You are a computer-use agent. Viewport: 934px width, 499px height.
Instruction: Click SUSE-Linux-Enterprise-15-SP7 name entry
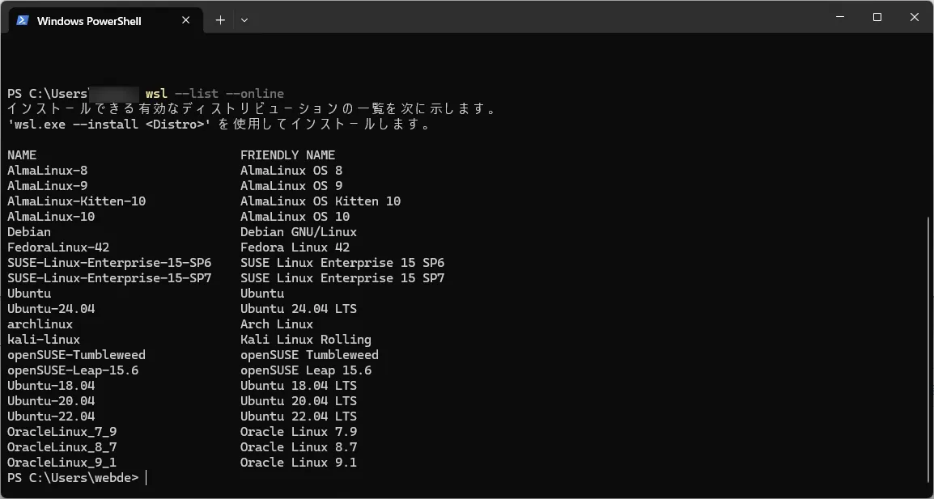(x=109, y=279)
